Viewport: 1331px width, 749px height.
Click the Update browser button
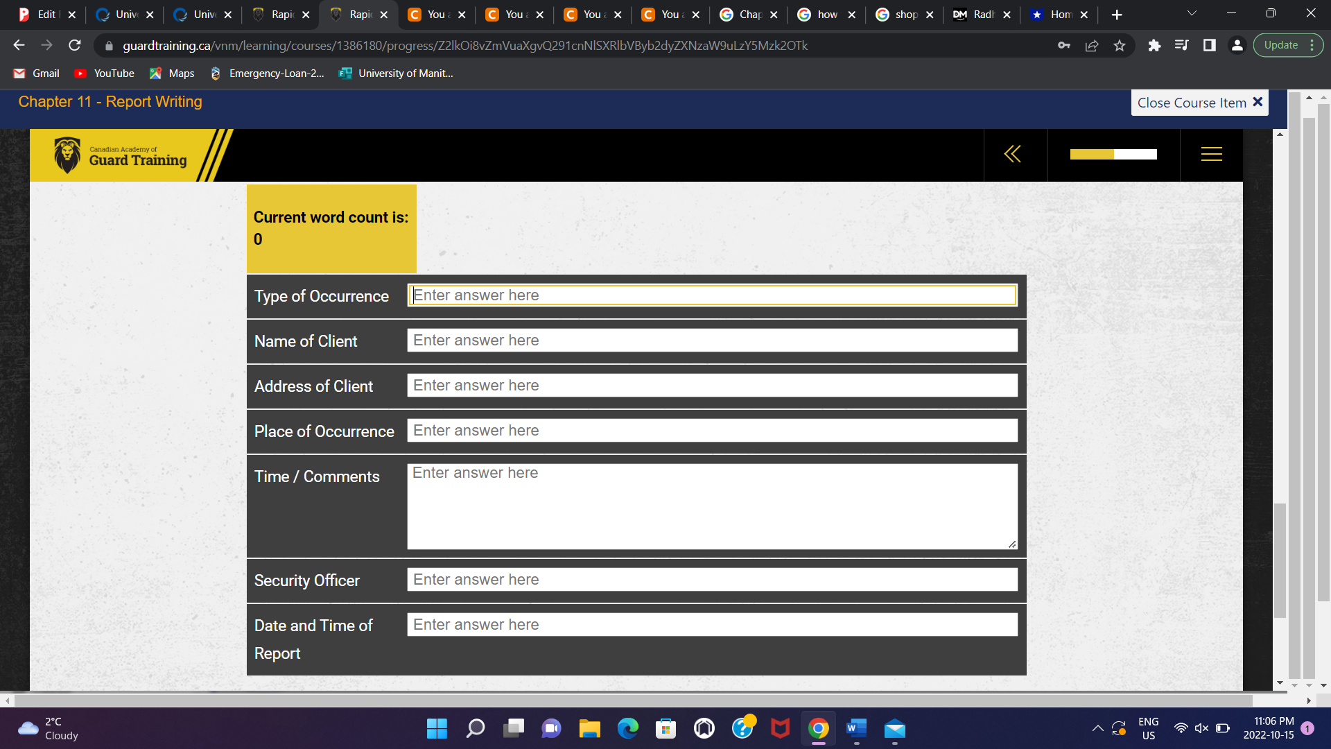coord(1282,44)
